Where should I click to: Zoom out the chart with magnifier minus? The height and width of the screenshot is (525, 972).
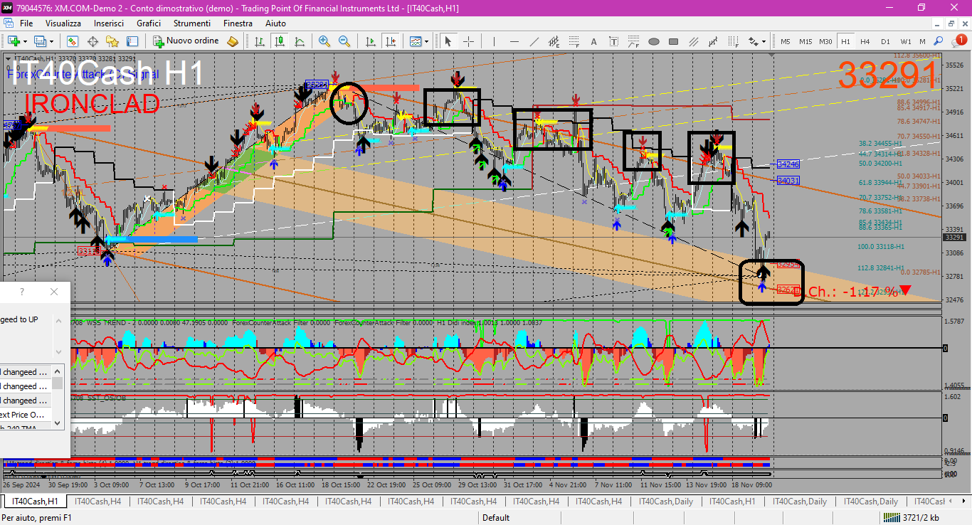[344, 41]
